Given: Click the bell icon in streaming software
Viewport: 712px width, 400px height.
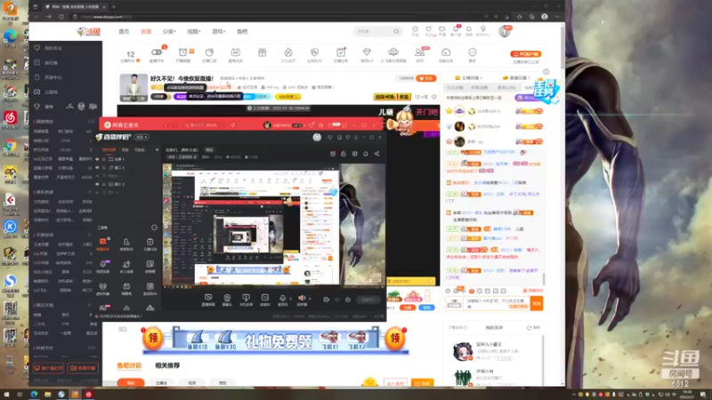Looking at the screenshot, I should coord(366,154).
